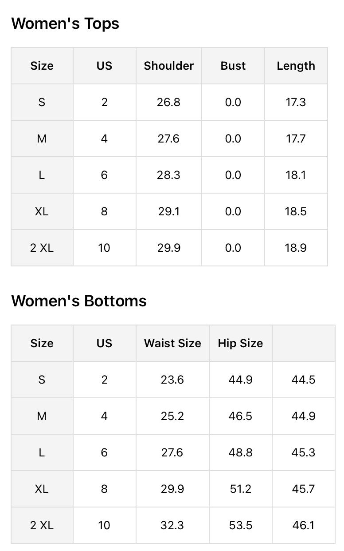
Task: Select hip size value 48.8
Action: (x=241, y=452)
